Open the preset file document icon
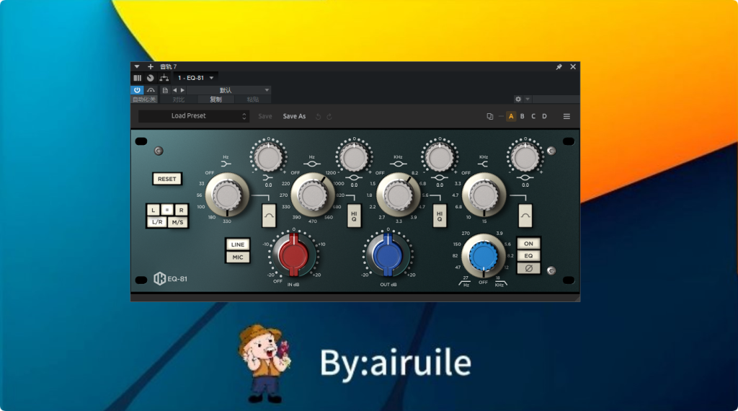This screenshot has width=738, height=411. 165,90
